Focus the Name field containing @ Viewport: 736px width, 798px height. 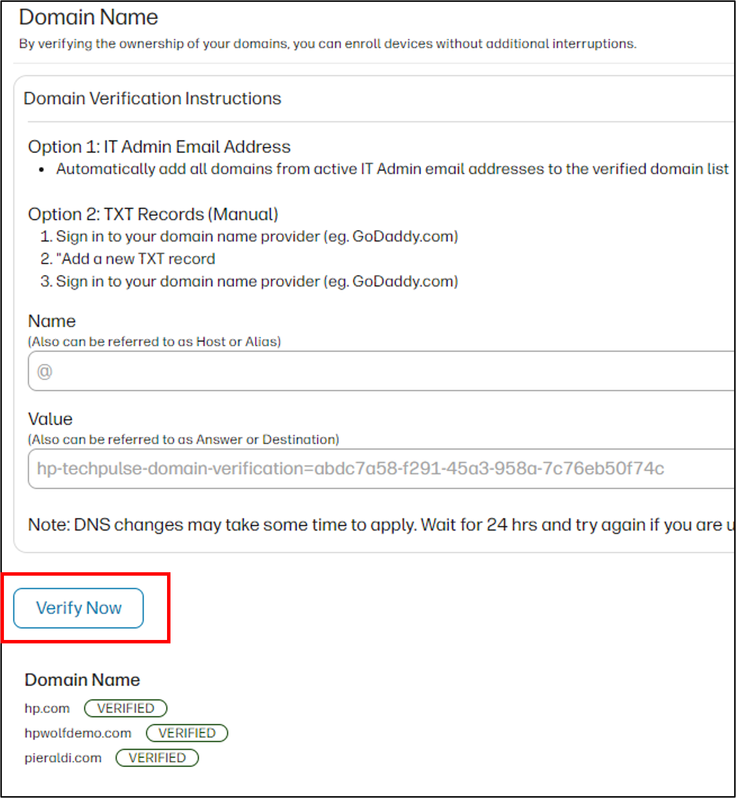[381, 371]
